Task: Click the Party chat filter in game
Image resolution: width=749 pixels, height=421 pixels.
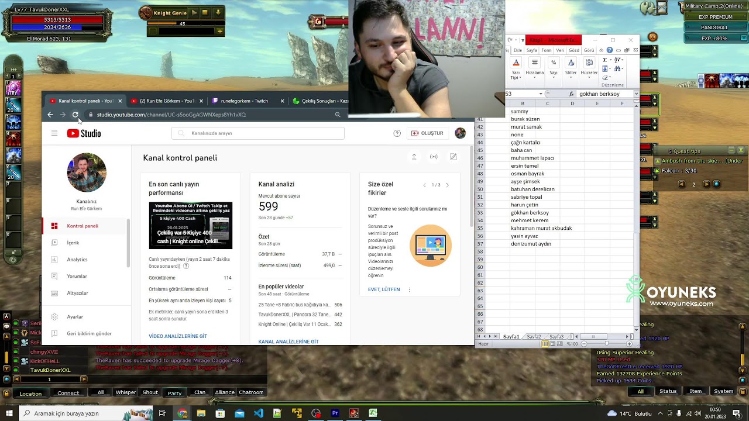Action: 174,392
